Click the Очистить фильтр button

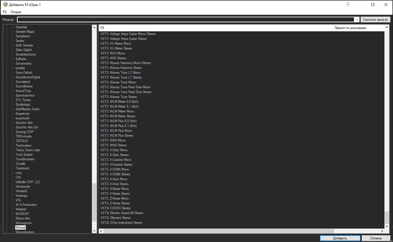(x=375, y=20)
